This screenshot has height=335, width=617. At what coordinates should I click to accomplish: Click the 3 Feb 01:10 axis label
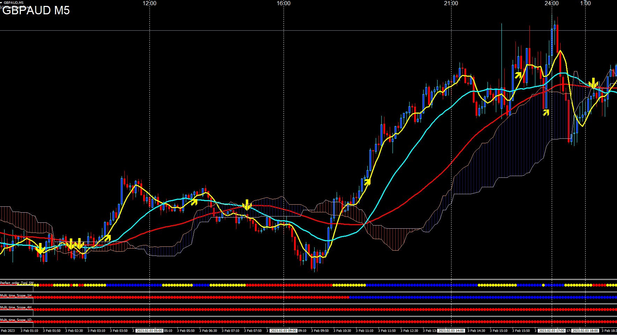click(x=29, y=330)
